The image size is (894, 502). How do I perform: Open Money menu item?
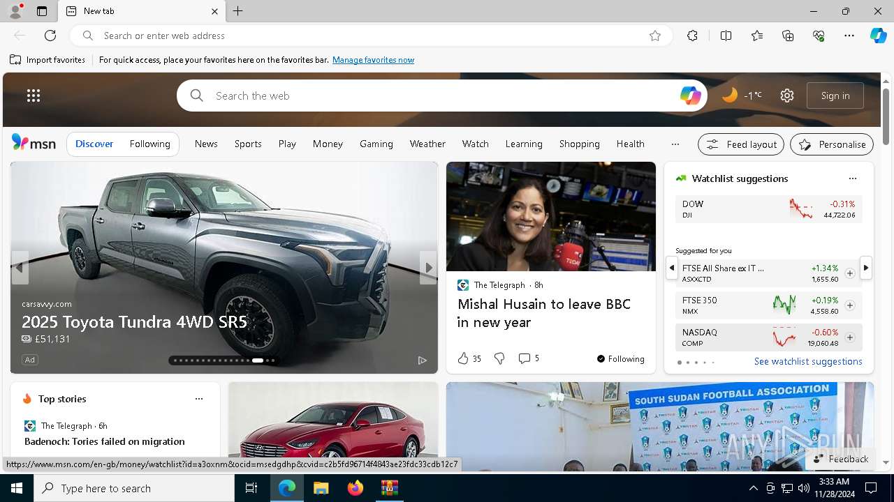pyautogui.click(x=328, y=144)
